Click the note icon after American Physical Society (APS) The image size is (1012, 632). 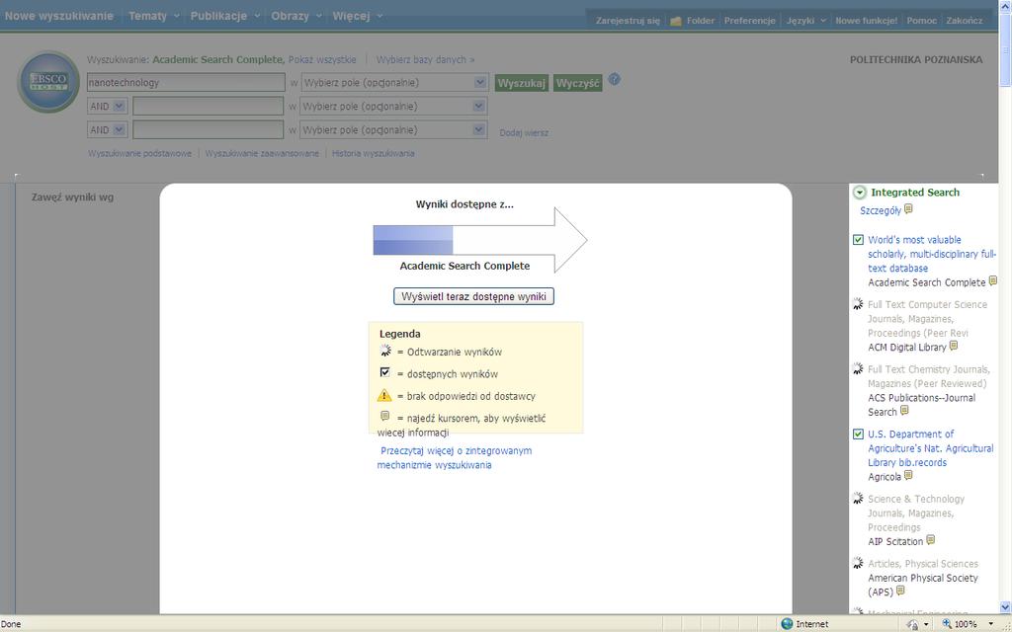click(901, 591)
